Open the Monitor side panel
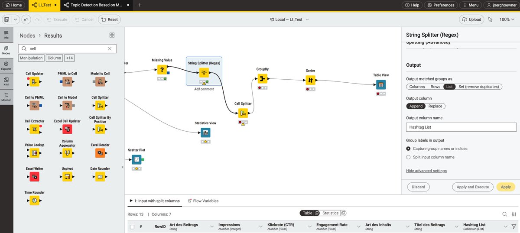Viewport: 520px width, 233px height. tap(6, 97)
